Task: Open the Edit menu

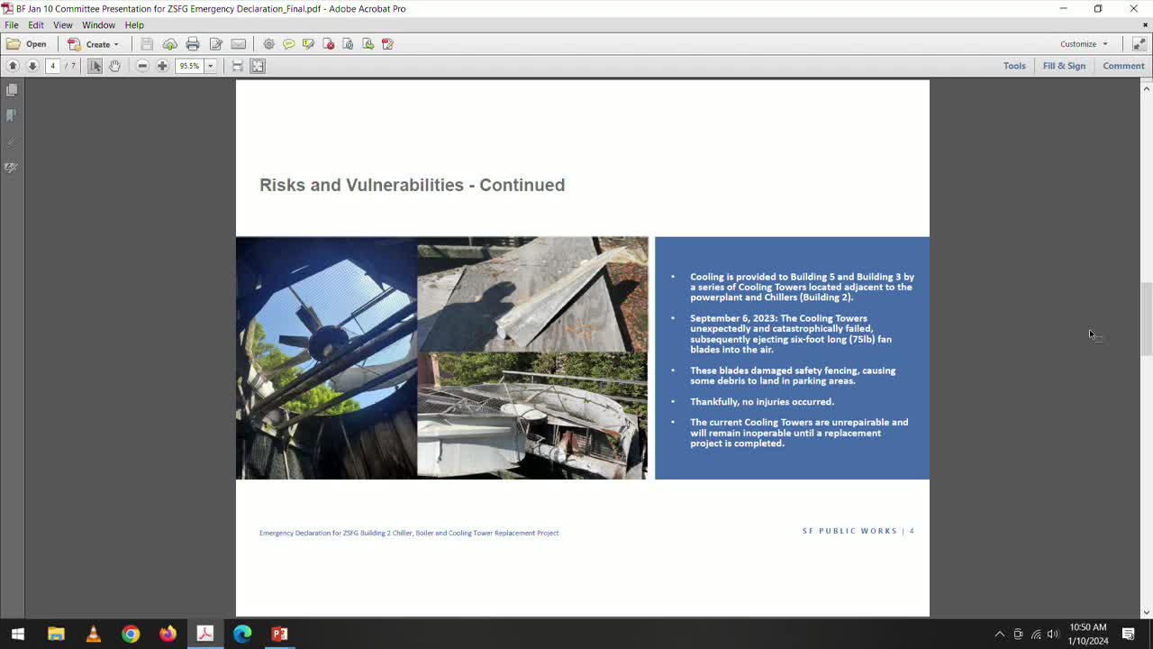Action: click(35, 24)
